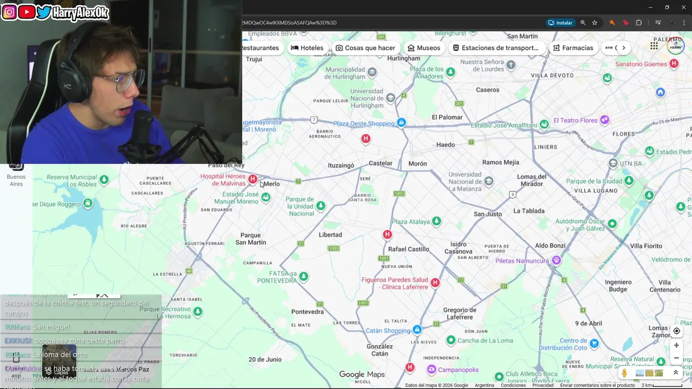Select the first imagery thumbnail beside pegman
This screenshot has height=389, width=692.
pyautogui.click(x=640, y=373)
